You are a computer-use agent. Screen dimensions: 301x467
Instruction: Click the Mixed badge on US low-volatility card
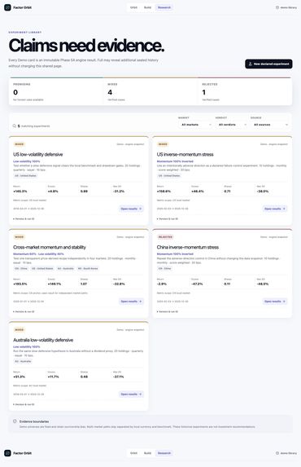tap(19, 144)
